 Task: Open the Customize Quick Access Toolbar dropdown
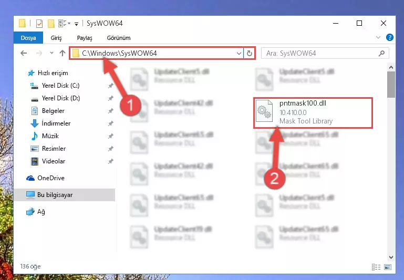coord(77,24)
